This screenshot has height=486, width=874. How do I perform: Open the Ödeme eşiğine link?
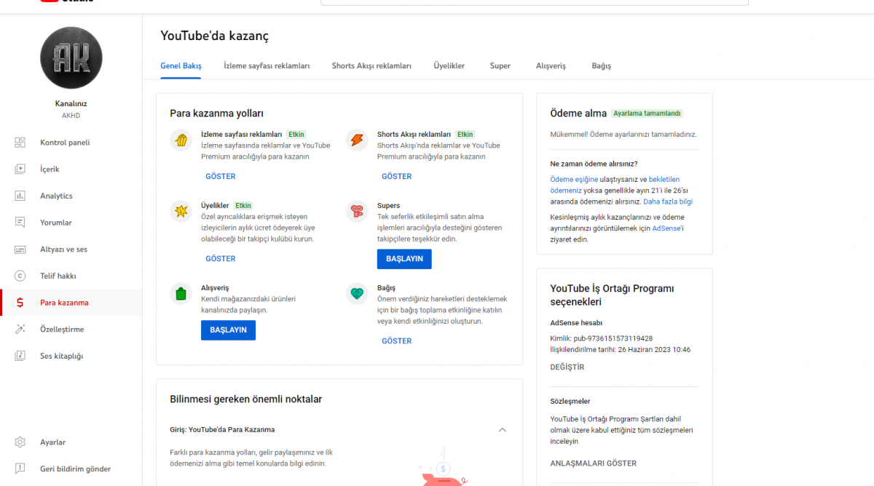(x=574, y=179)
